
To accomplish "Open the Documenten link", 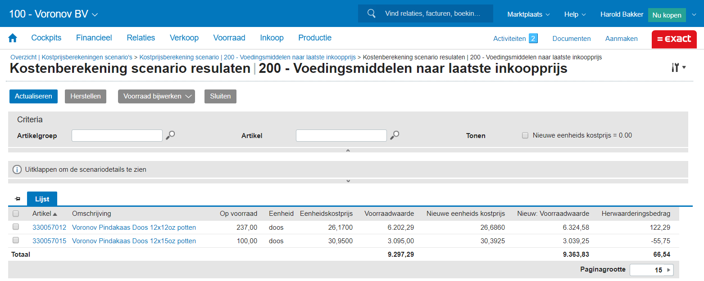I will tap(572, 39).
